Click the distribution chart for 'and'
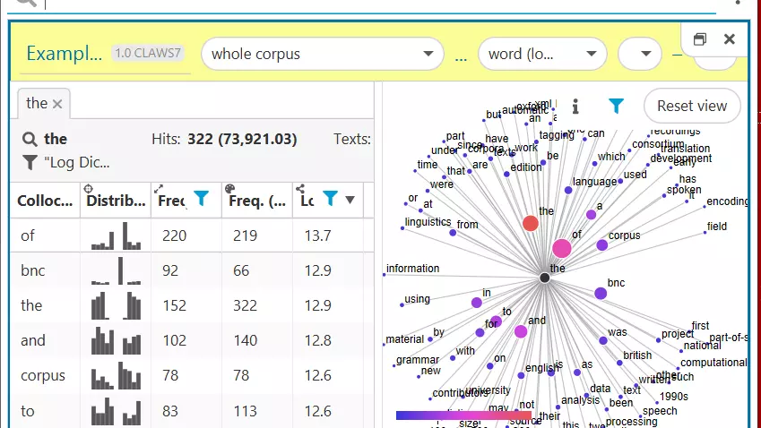Image resolution: width=761 pixels, height=428 pixels. pos(116,339)
